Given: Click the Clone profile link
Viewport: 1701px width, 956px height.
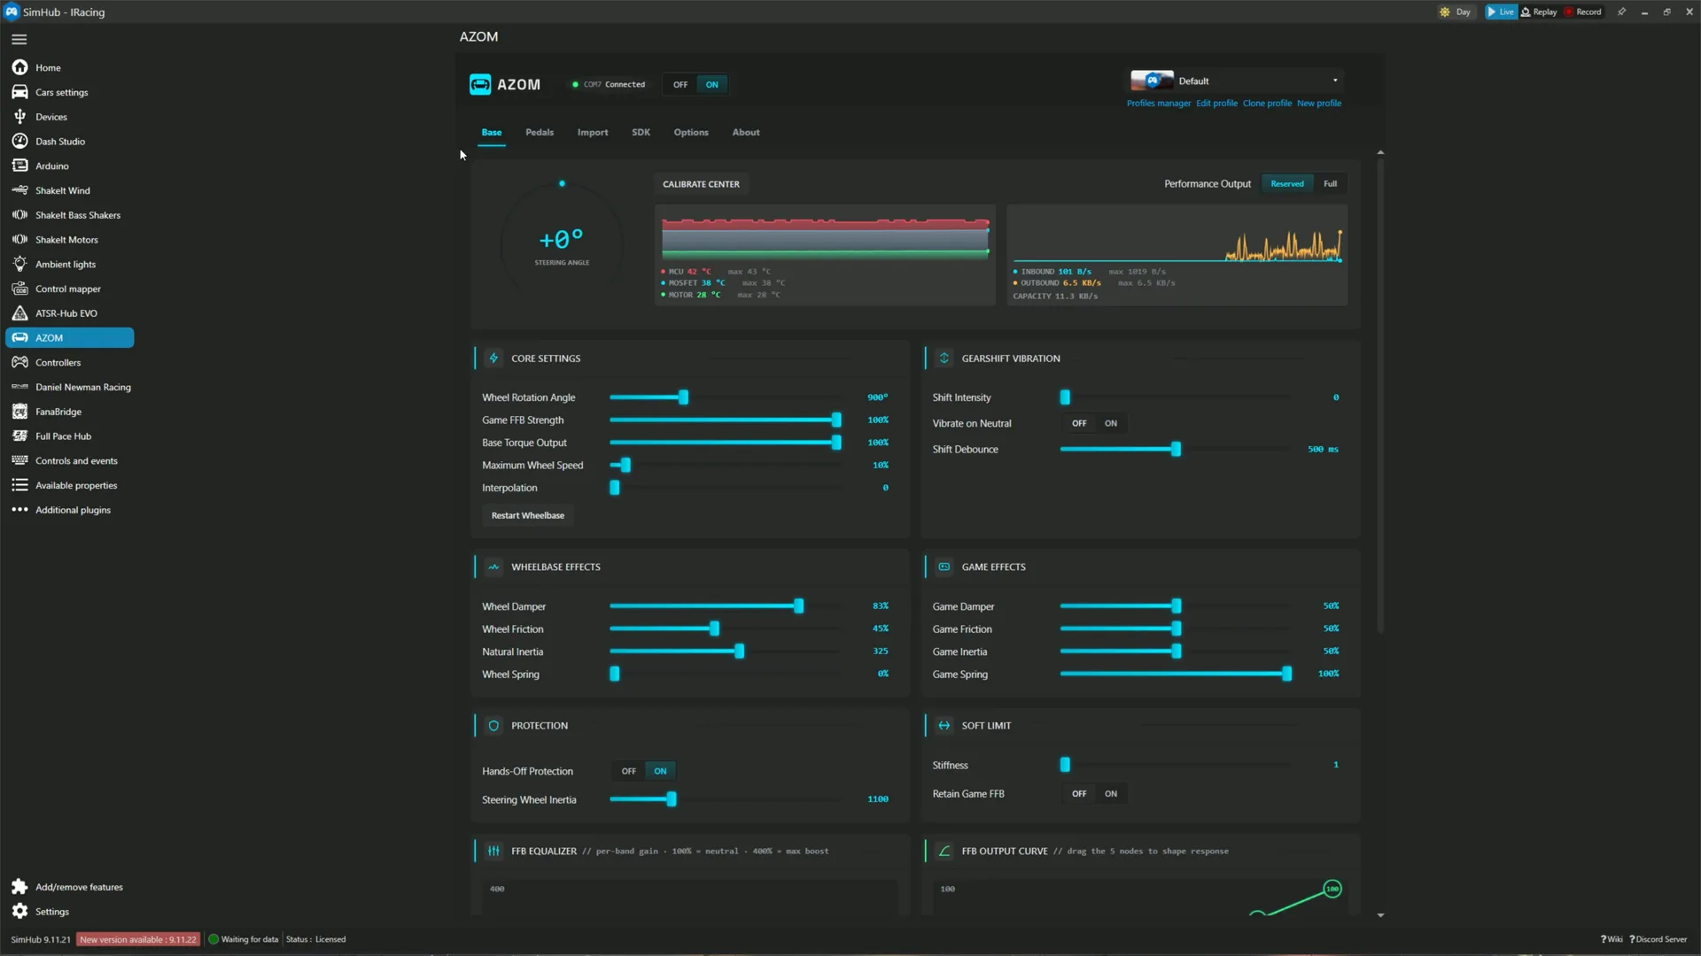Looking at the screenshot, I should 1267,104.
